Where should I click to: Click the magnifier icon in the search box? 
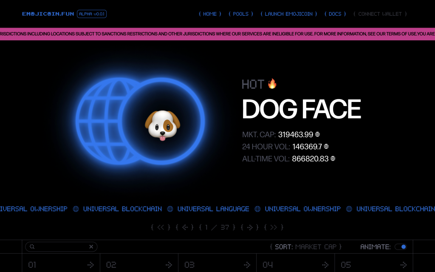(32, 246)
